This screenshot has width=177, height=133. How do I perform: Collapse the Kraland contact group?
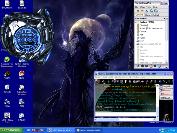[135, 22]
